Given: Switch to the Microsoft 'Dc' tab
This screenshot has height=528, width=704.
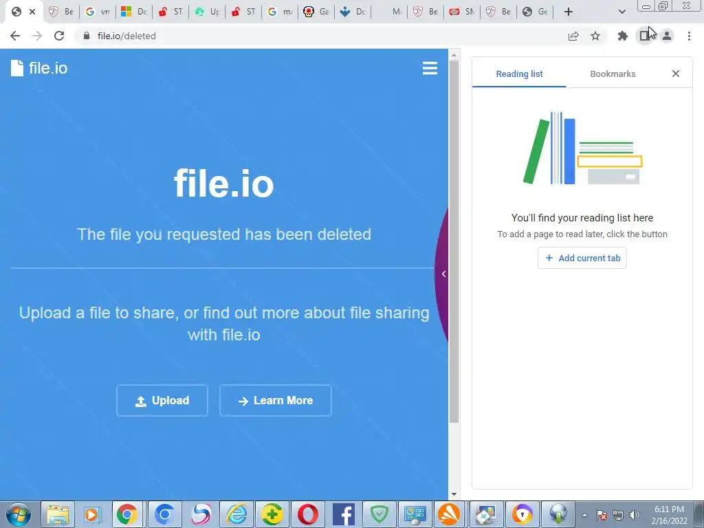Looking at the screenshot, I should tap(134, 12).
